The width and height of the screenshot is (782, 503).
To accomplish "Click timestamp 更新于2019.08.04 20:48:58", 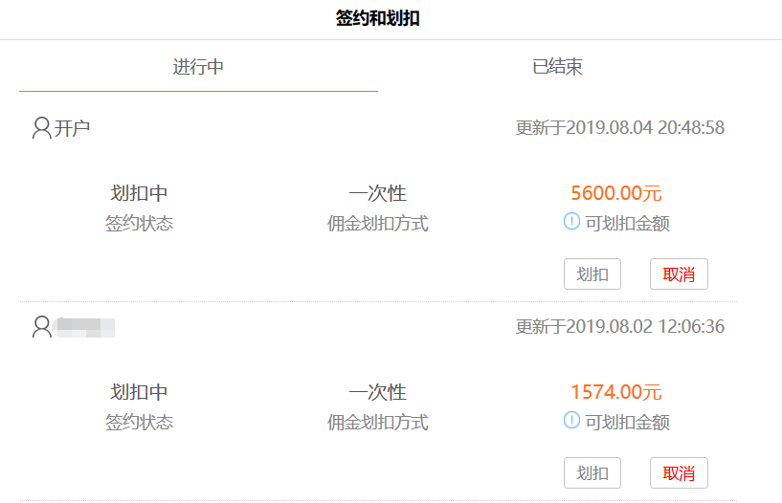I will pyautogui.click(x=620, y=127).
